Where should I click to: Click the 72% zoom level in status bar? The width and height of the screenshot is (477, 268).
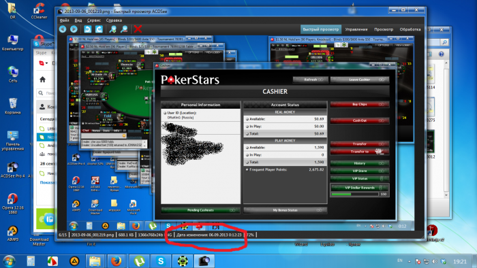click(250, 235)
